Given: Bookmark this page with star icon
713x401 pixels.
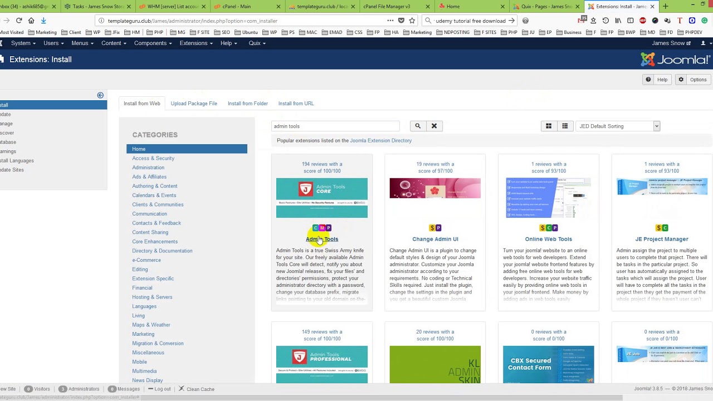Looking at the screenshot, I should pos(412,21).
